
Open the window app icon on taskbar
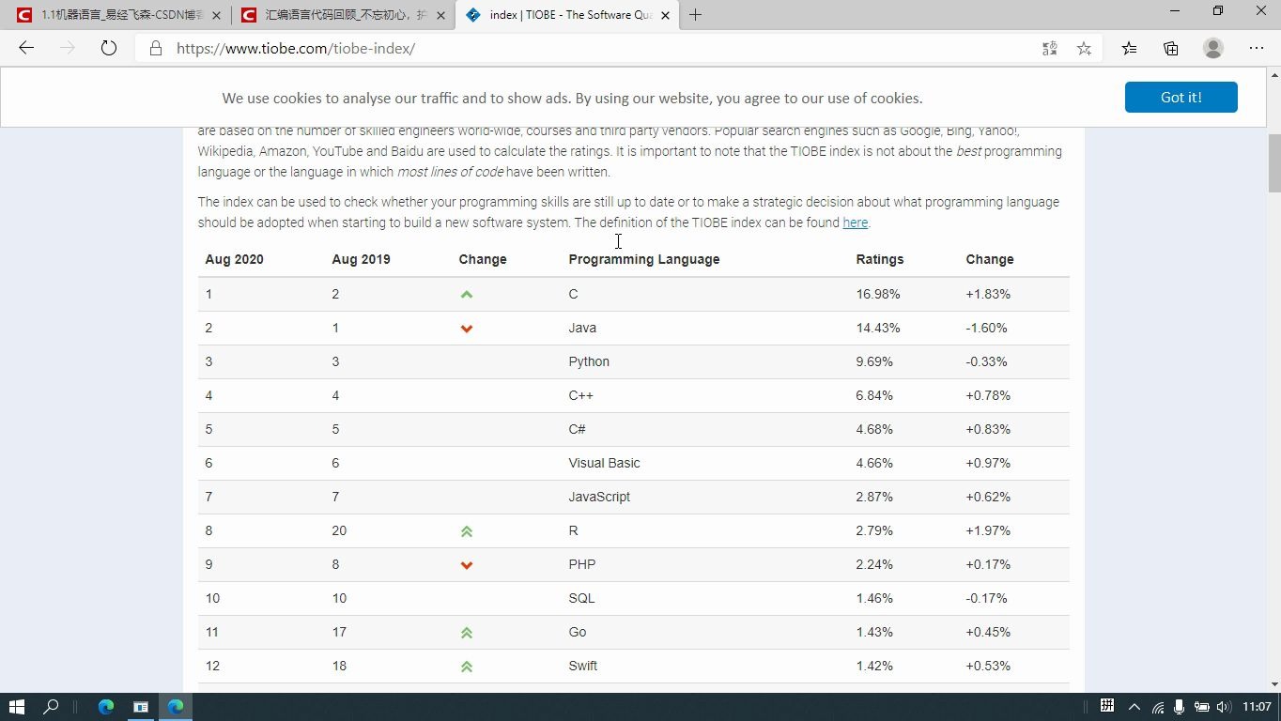coord(141,707)
